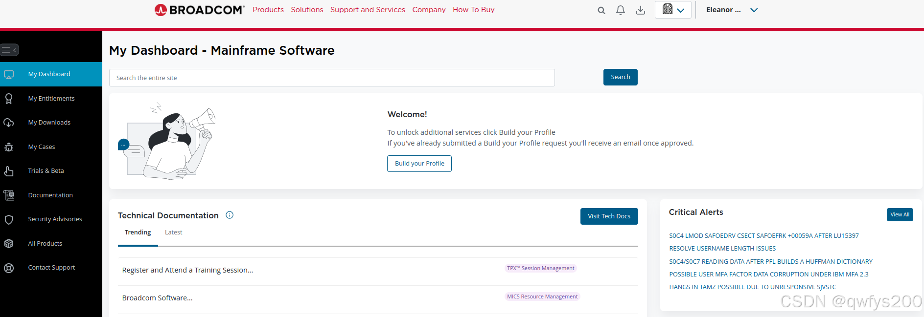Open MFA factor data corruption alert

coord(768,275)
